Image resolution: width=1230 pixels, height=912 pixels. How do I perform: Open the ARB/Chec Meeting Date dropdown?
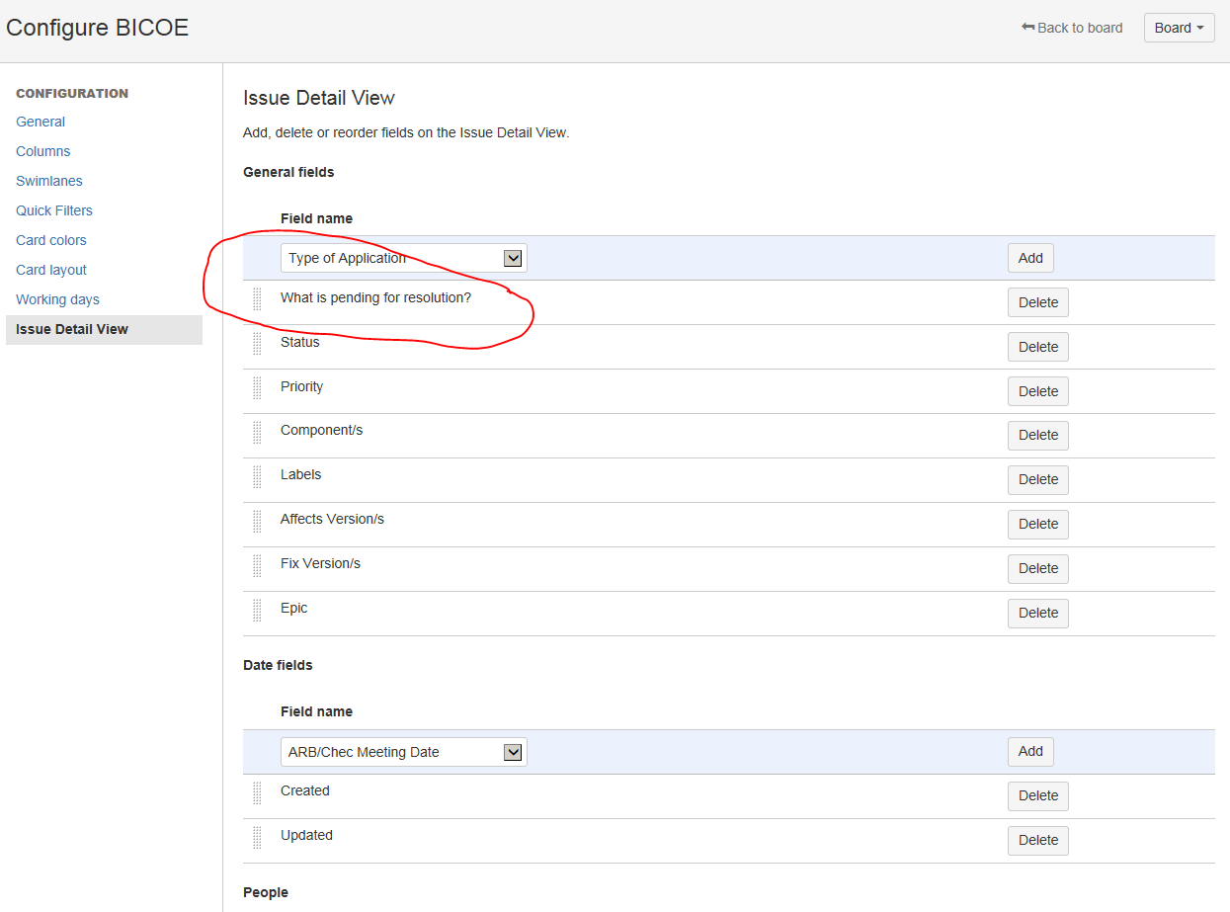pyautogui.click(x=513, y=751)
